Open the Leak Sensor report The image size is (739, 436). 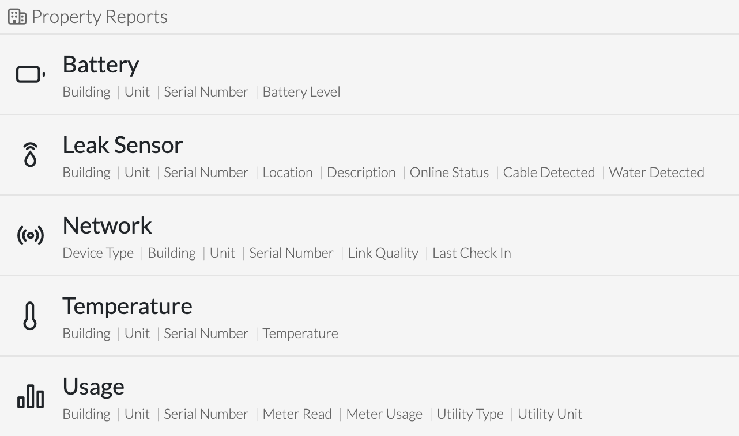coord(369,155)
